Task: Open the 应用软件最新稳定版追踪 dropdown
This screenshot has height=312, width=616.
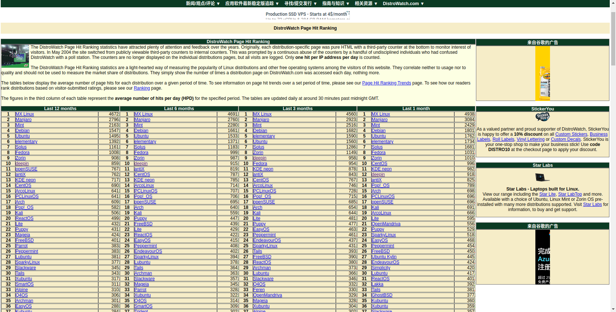Action: tap(252, 4)
